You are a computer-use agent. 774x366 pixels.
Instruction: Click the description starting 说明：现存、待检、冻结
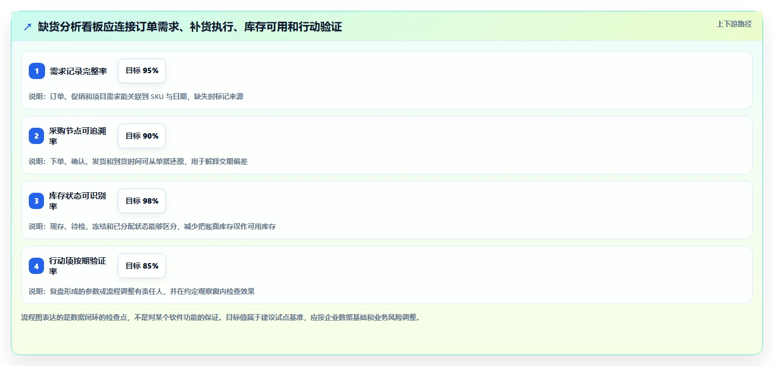point(153,226)
